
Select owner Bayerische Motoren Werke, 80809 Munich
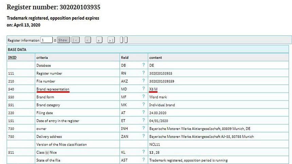coord(200,129)
